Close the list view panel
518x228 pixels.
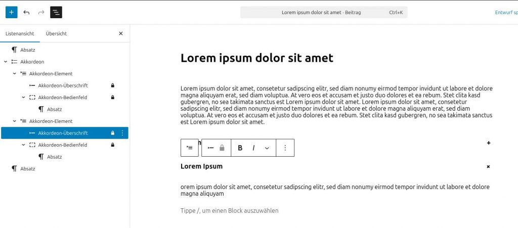(120, 33)
